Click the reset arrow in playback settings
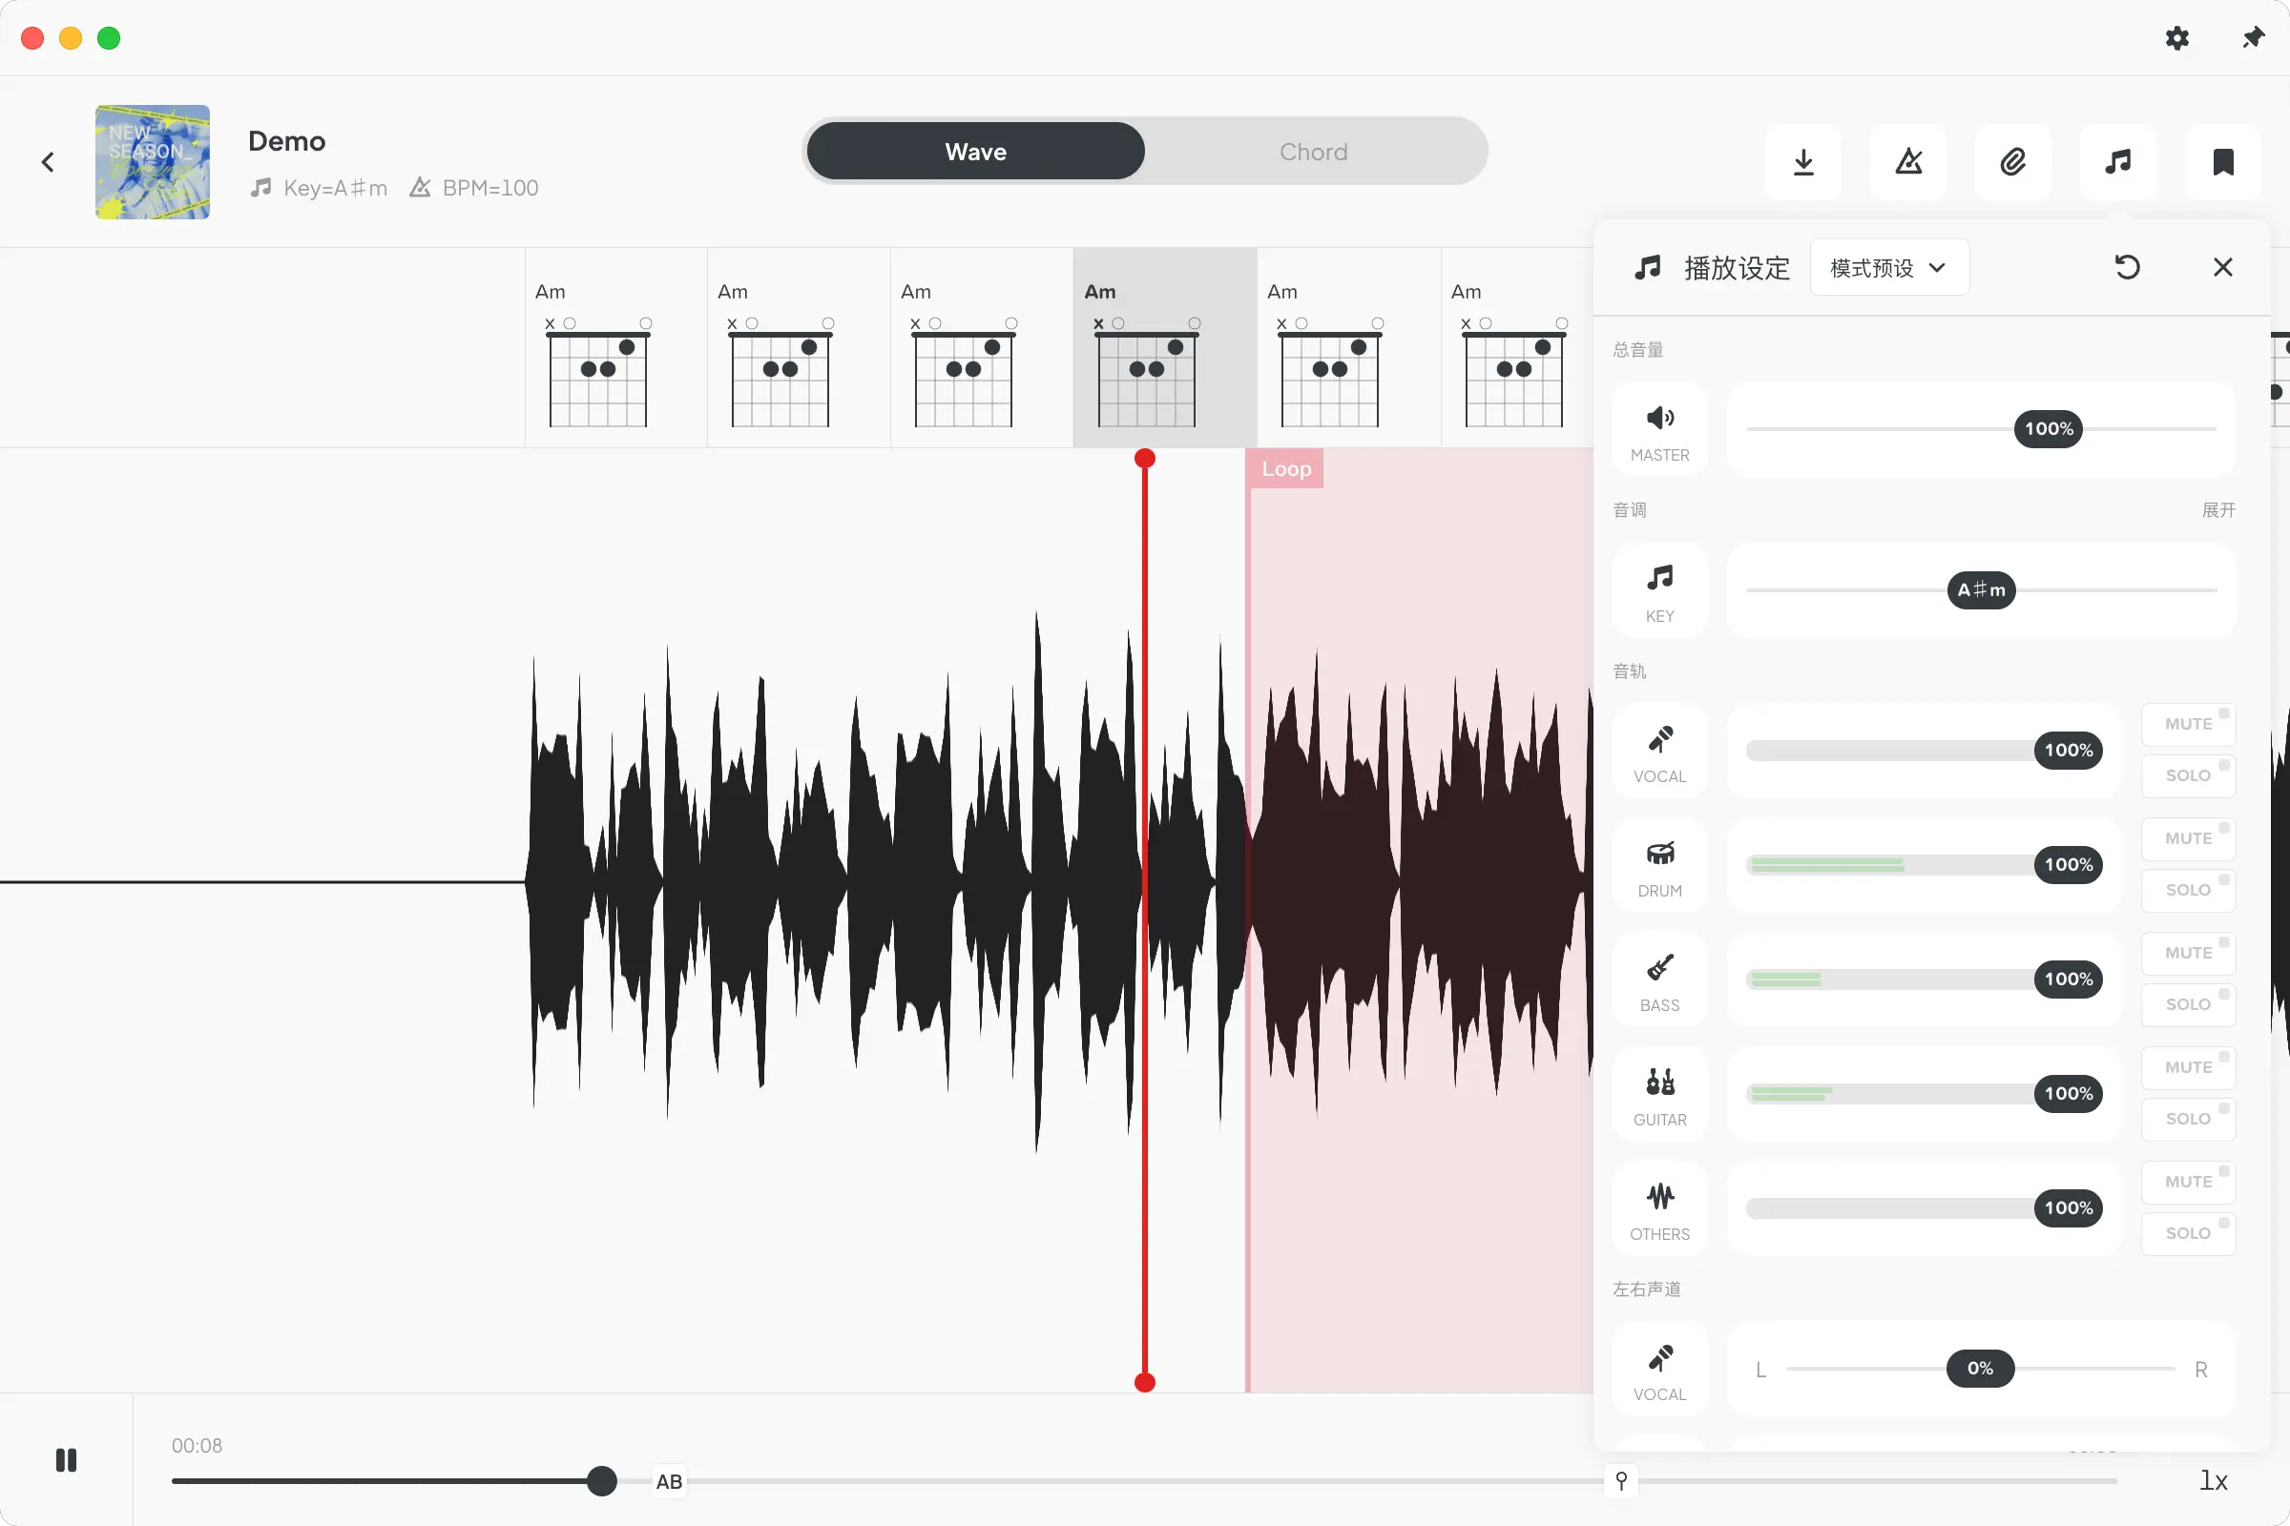 pyautogui.click(x=2128, y=267)
